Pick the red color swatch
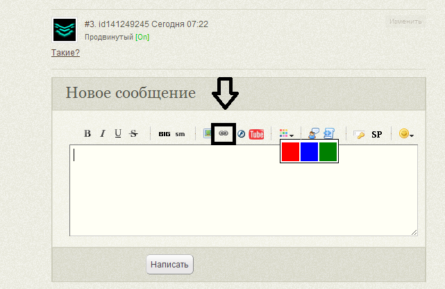Image resolution: width=445 pixels, height=289 pixels. click(x=290, y=151)
